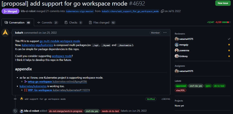Switch to the Commits tab
Image resolution: width=233 pixels, height=114 pixels.
coord(47,23)
